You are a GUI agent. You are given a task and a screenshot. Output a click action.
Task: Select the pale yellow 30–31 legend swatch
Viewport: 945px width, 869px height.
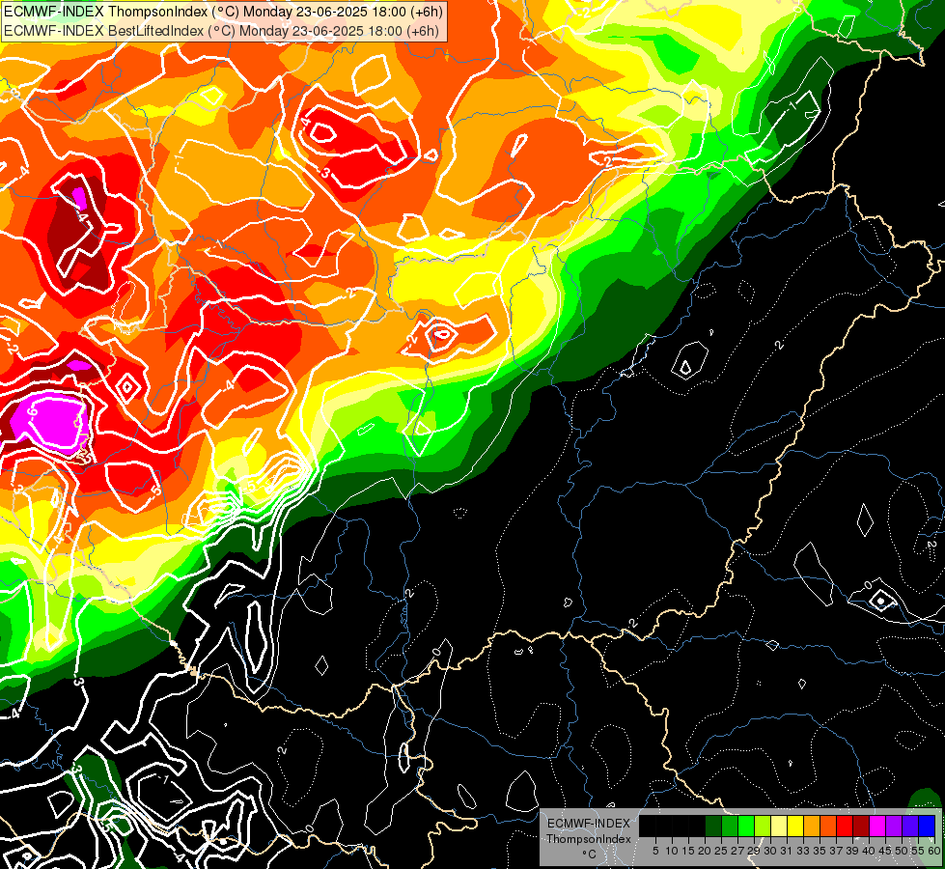779,826
